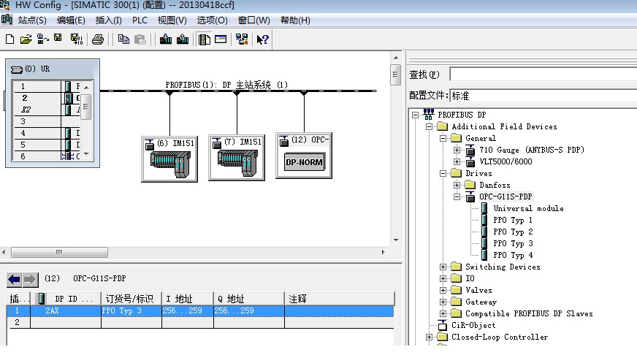The image size is (637, 355).
Task: Click the (0) UR rack icon
Action: pos(16,69)
